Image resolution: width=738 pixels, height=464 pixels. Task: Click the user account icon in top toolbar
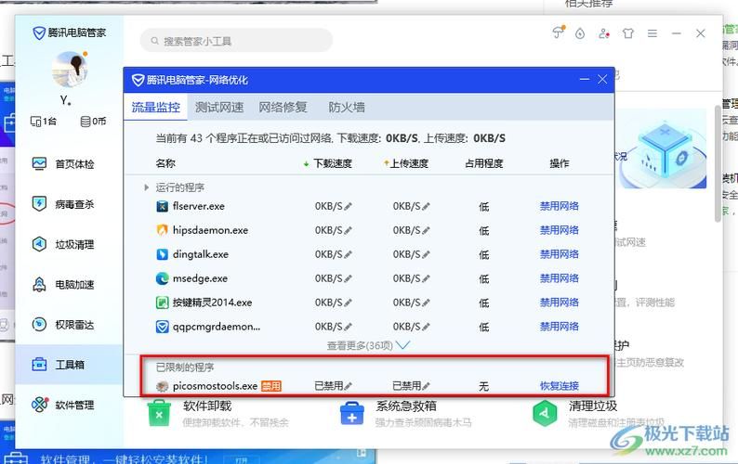[604, 33]
